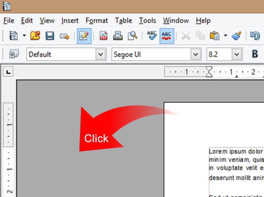
Task: Open the Edit menu
Action: [27, 21]
